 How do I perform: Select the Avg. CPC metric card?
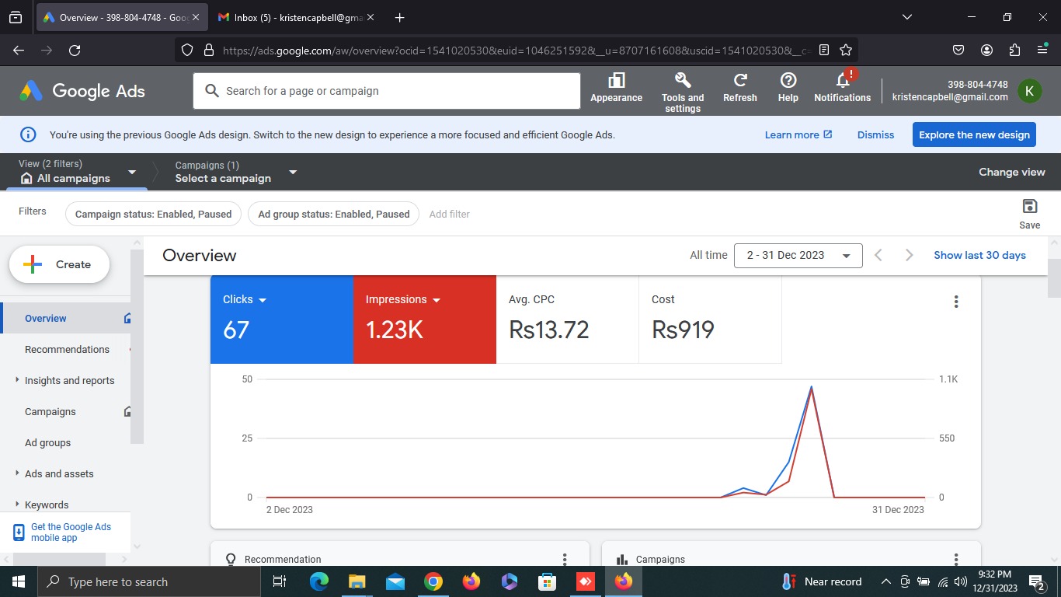[567, 319]
